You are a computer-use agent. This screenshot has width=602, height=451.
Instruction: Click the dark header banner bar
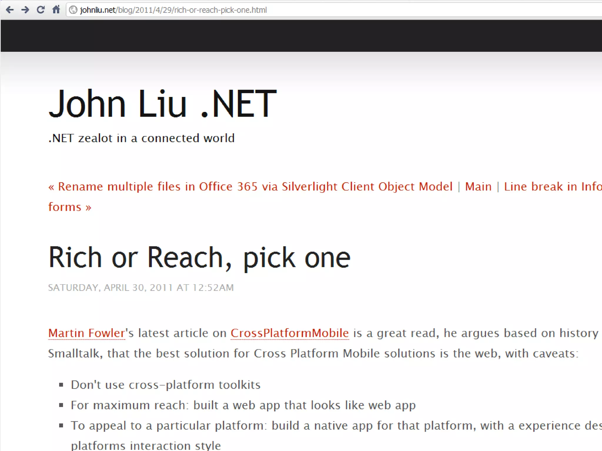(301, 36)
